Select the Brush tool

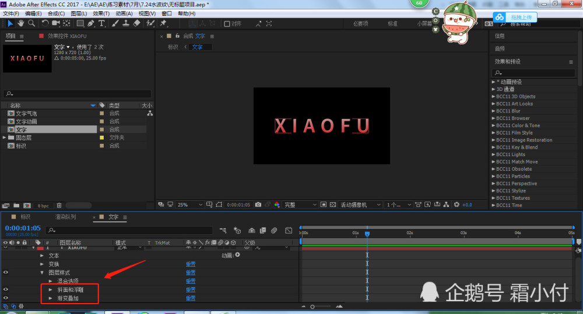[115, 23]
